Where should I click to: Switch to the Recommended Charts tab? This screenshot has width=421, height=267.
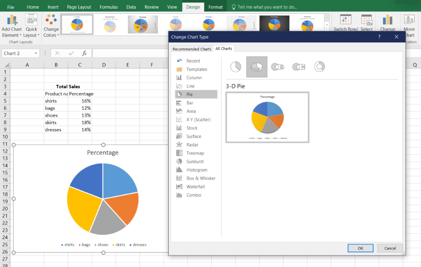(192, 49)
